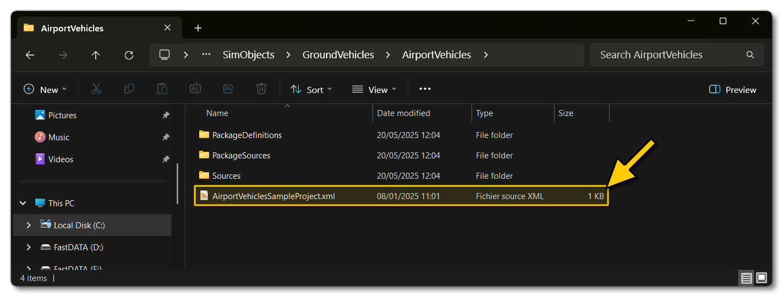Refresh the AirportVehicles folder view

coord(129,55)
